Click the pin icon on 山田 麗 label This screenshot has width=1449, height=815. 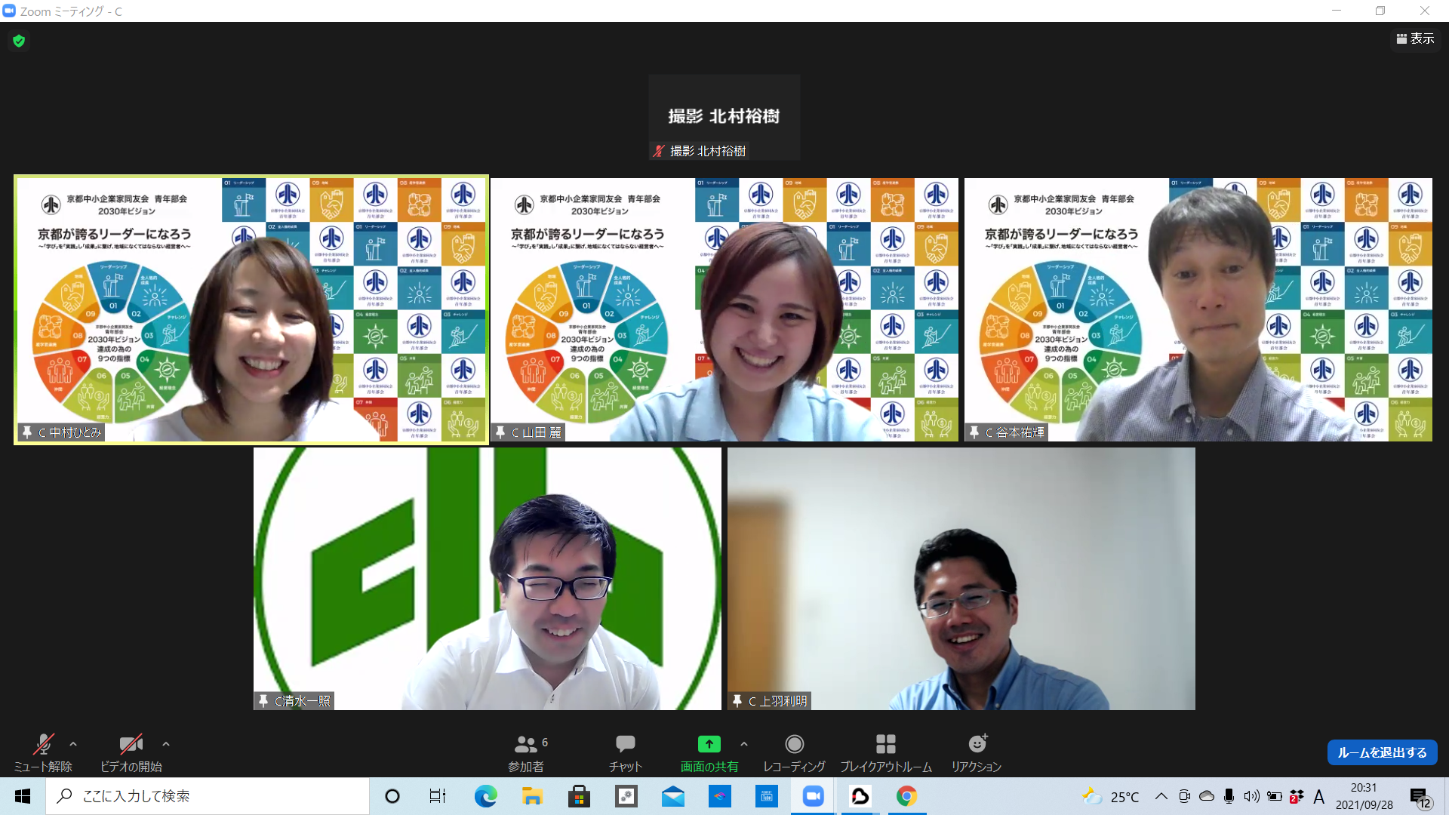point(500,432)
